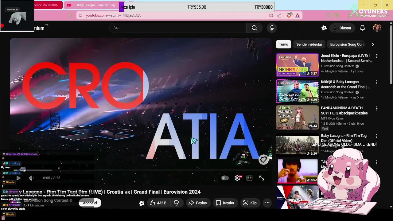The height and width of the screenshot is (221, 393).
Task: Expand more filter chips with right chevron
Action: point(373,45)
